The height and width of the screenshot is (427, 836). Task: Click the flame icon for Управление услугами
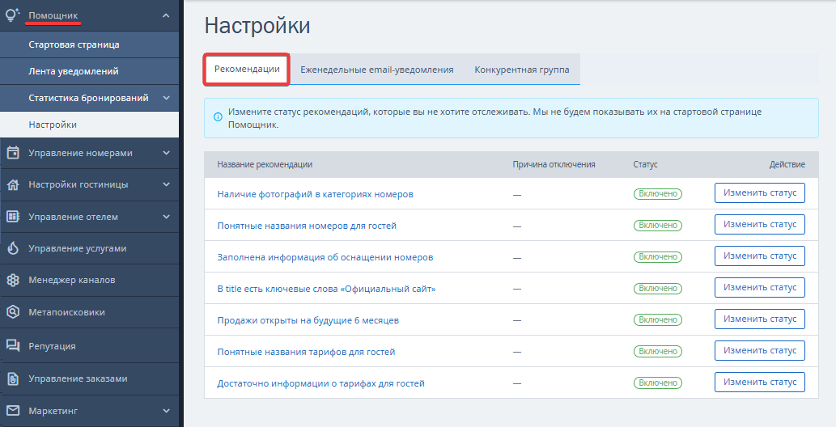click(13, 248)
